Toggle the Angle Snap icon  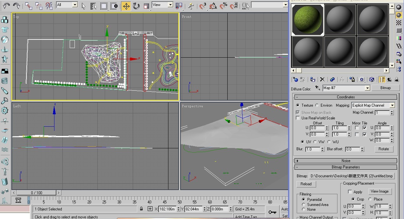point(213,6)
